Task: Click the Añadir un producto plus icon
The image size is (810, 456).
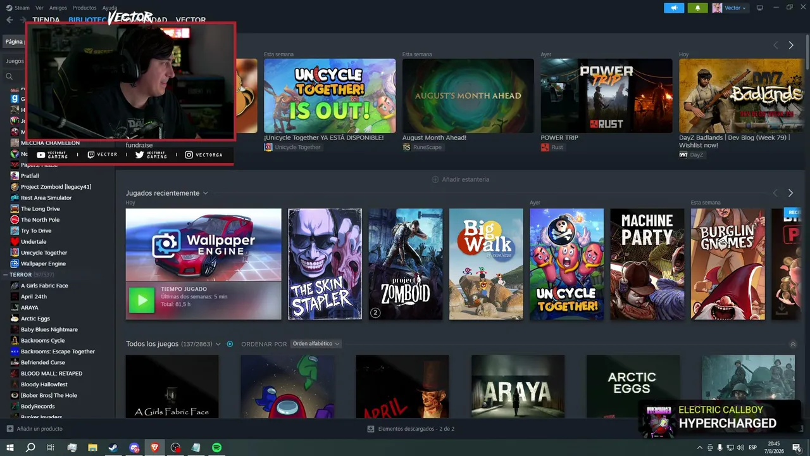Action: 9,429
